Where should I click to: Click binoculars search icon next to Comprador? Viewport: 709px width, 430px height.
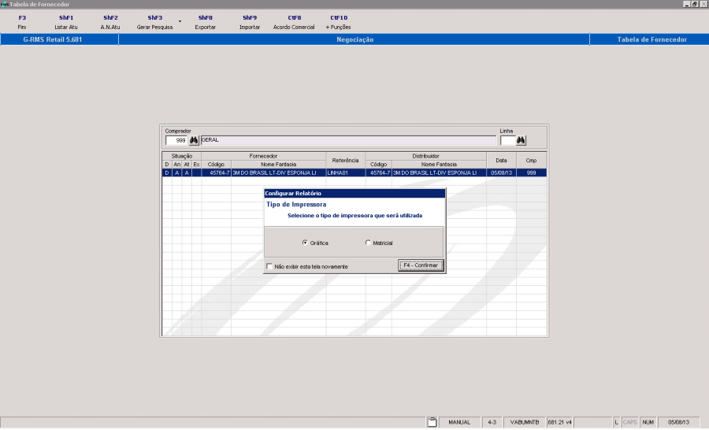pyautogui.click(x=194, y=141)
